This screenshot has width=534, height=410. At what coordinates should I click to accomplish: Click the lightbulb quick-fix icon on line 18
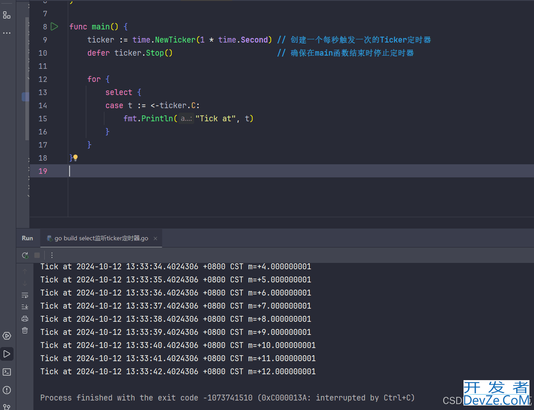pyautogui.click(x=75, y=157)
